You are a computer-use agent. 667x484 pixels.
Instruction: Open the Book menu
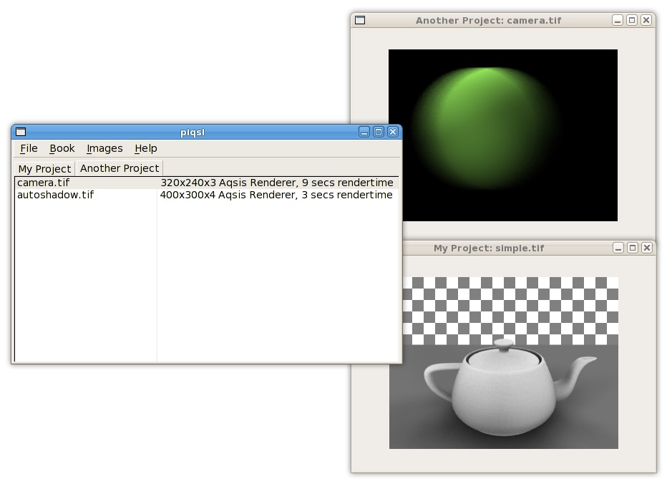(62, 148)
